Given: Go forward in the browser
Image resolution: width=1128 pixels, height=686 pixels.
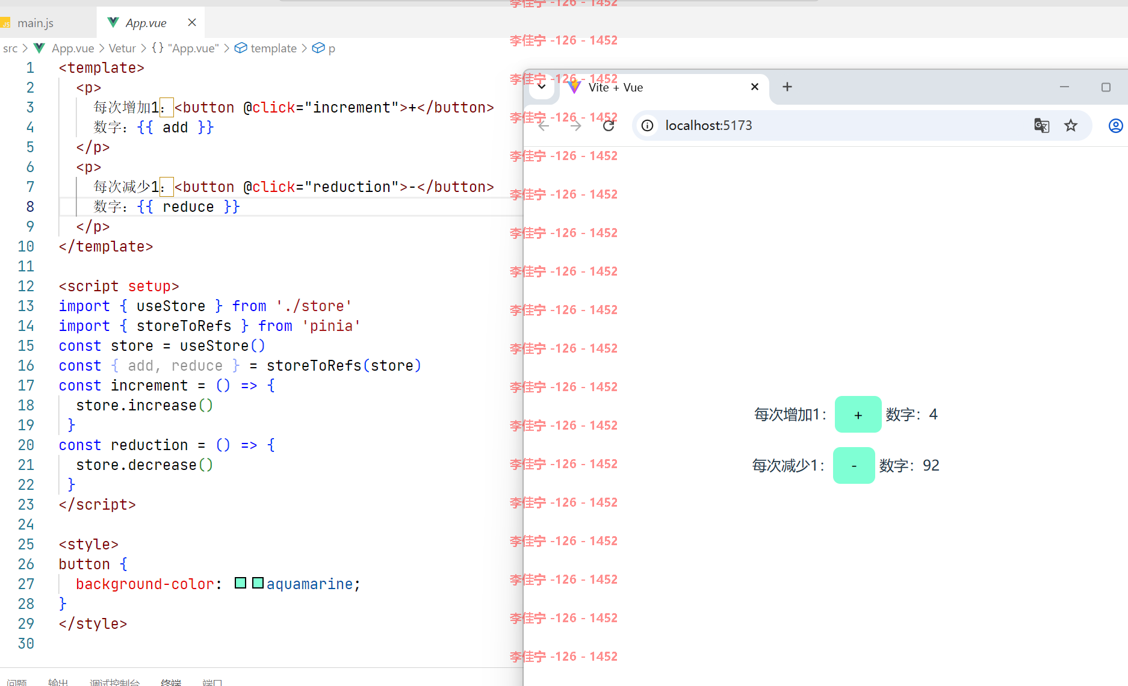Looking at the screenshot, I should point(576,125).
